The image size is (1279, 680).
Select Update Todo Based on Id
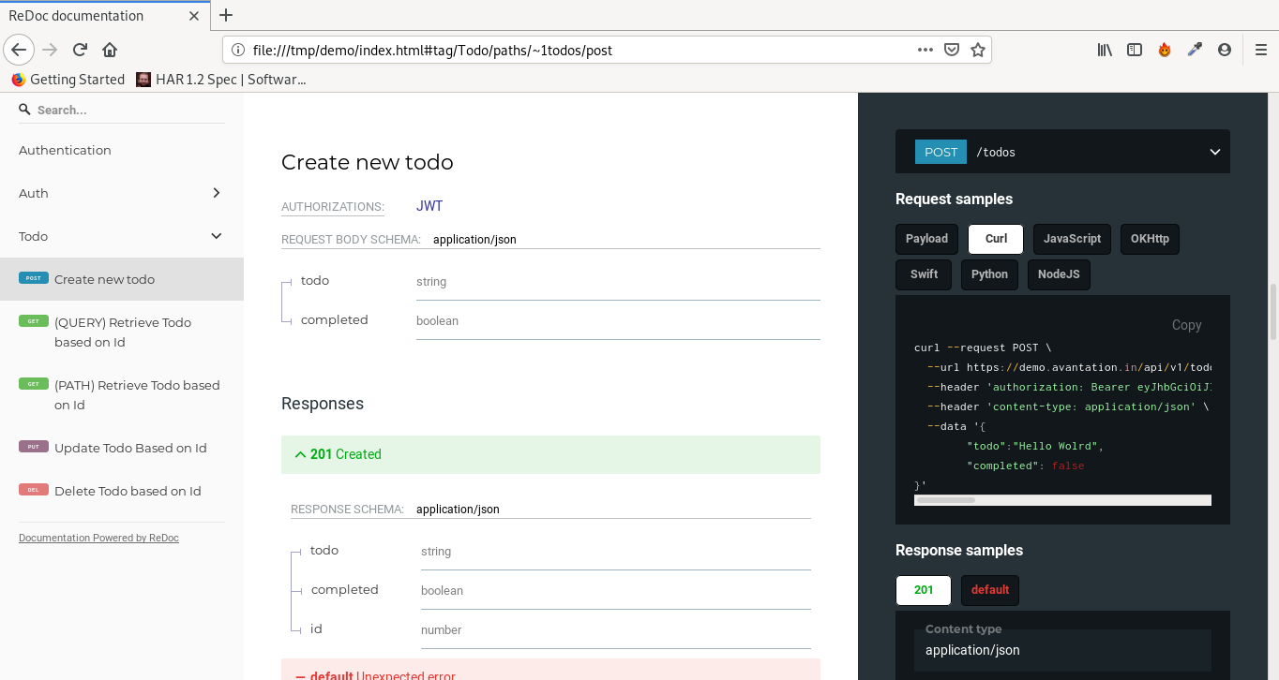pos(122,448)
